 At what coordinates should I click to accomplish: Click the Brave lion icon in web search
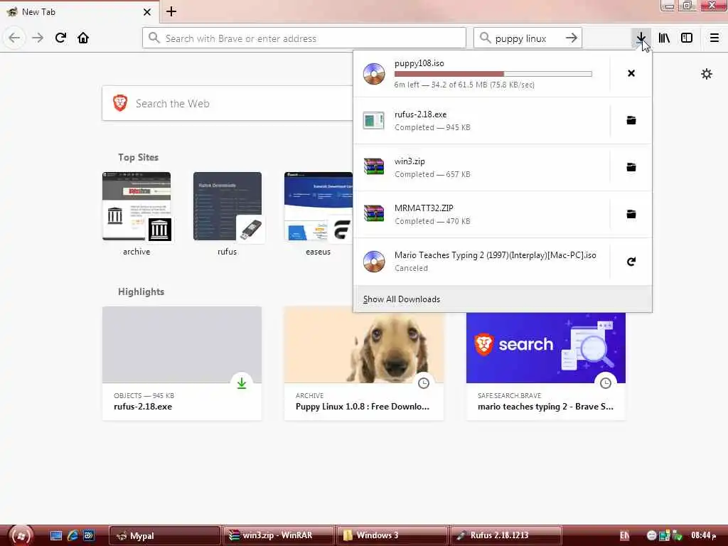tap(120, 103)
